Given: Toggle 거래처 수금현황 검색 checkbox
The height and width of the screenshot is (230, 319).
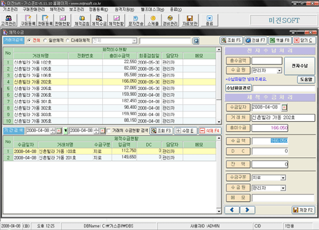Looking at the screenshot, I should pyautogui.click(x=108, y=131).
